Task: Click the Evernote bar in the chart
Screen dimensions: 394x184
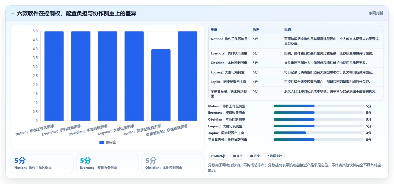Action: coord(81,76)
